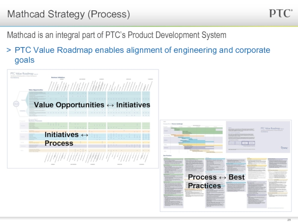Click the gray PTC Value Roadmap cover panel
This screenshot has width=298, height=223.
coord(258,137)
